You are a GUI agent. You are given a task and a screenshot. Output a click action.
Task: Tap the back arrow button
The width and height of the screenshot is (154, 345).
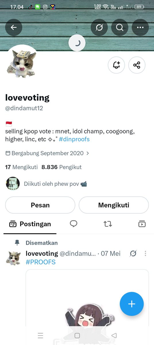14,27
